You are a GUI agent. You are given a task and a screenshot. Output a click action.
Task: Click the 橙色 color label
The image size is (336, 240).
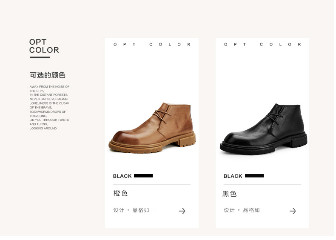pos(121,194)
